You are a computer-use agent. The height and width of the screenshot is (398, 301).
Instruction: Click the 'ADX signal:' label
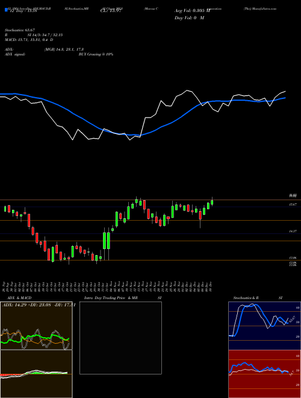coord(15,54)
